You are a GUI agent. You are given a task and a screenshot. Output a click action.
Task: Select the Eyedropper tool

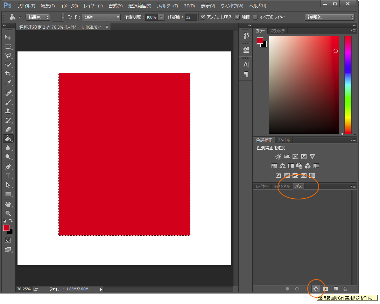pyautogui.click(x=8, y=83)
